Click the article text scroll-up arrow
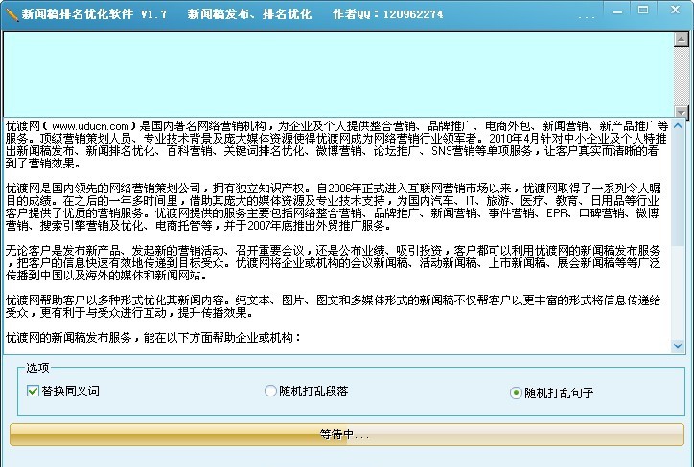Image resolution: width=694 pixels, height=467 pixels. 677,125
